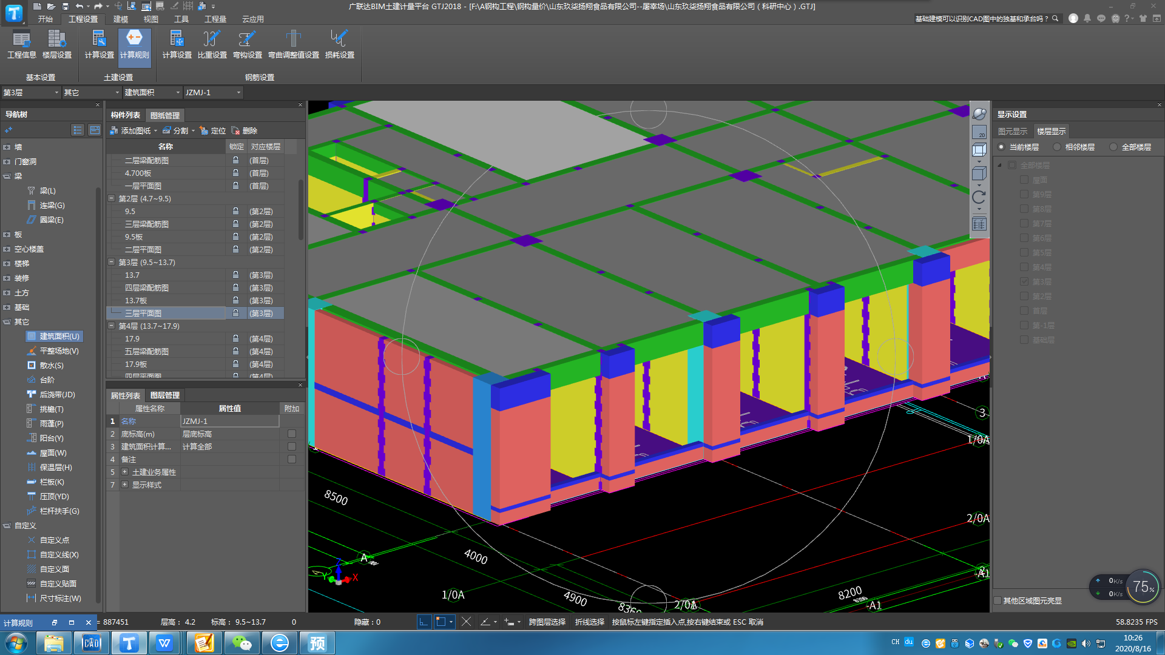Open 损耗设置 loss settings icon

point(339,44)
